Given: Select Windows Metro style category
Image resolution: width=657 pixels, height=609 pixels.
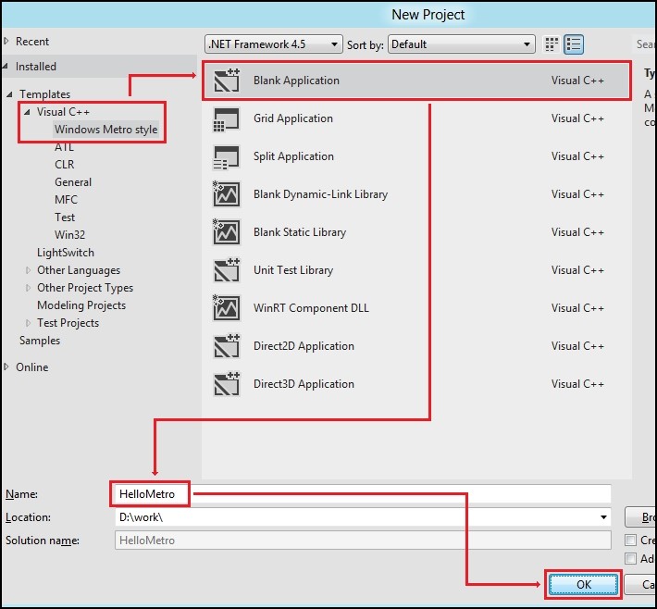Looking at the screenshot, I should coord(105,130).
